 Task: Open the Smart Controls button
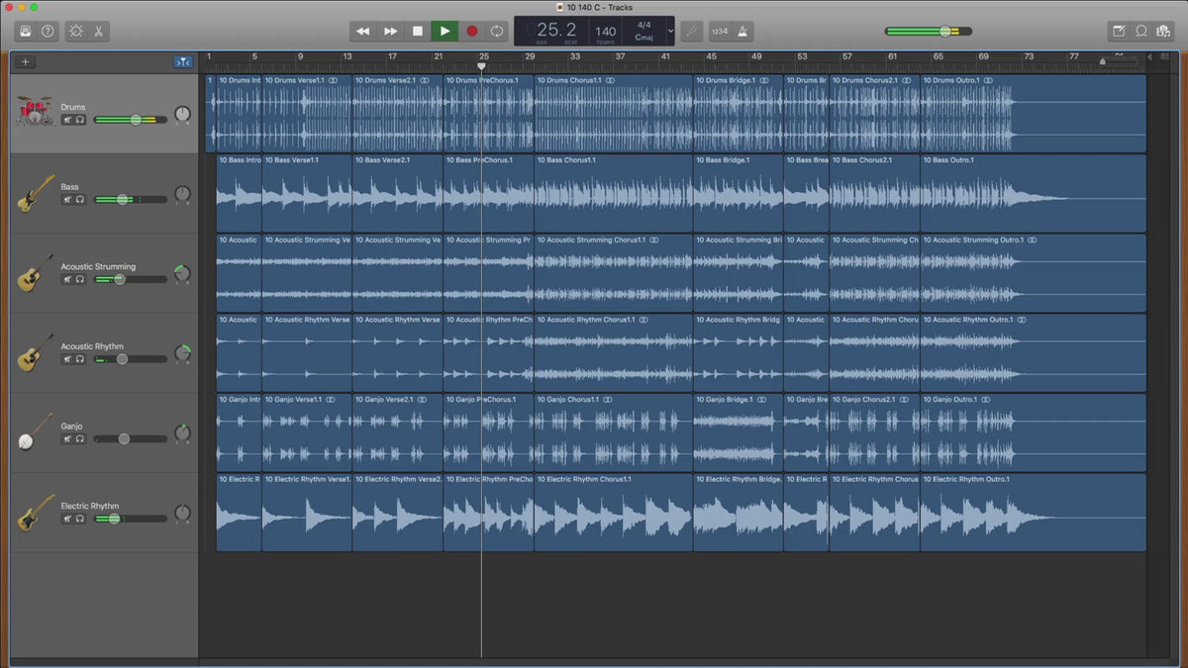coord(76,32)
